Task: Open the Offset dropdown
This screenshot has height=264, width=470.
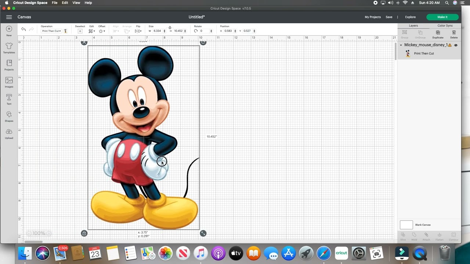Action: [x=102, y=31]
